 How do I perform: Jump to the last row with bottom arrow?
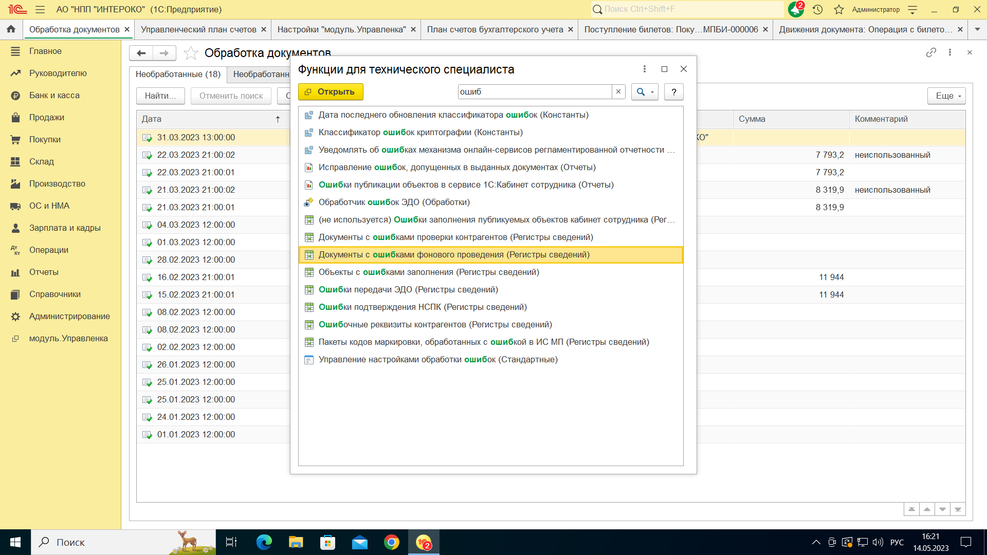[x=958, y=509]
